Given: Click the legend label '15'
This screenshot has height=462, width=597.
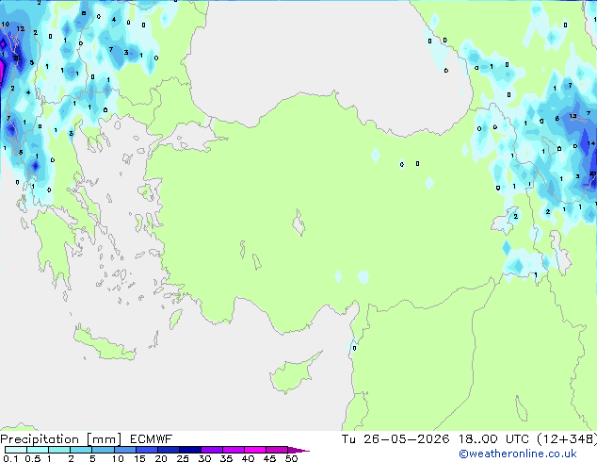Looking at the screenshot, I should (139, 458).
